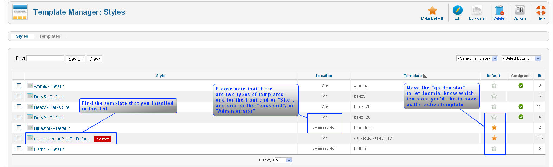Image resolution: width=553 pixels, height=167 pixels.
Task: Open the Select Template dropdown
Action: pyautogui.click(x=477, y=58)
